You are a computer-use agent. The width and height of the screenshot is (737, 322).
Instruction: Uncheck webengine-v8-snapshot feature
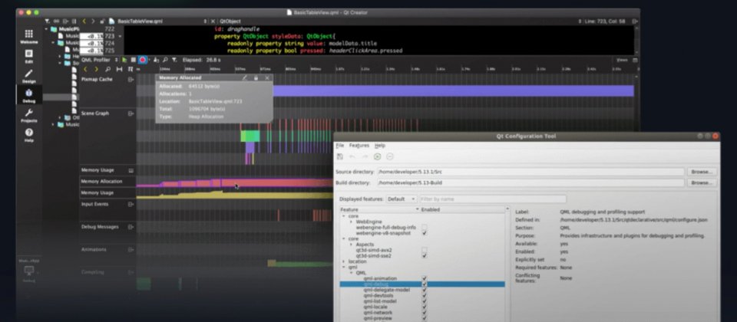(425, 233)
